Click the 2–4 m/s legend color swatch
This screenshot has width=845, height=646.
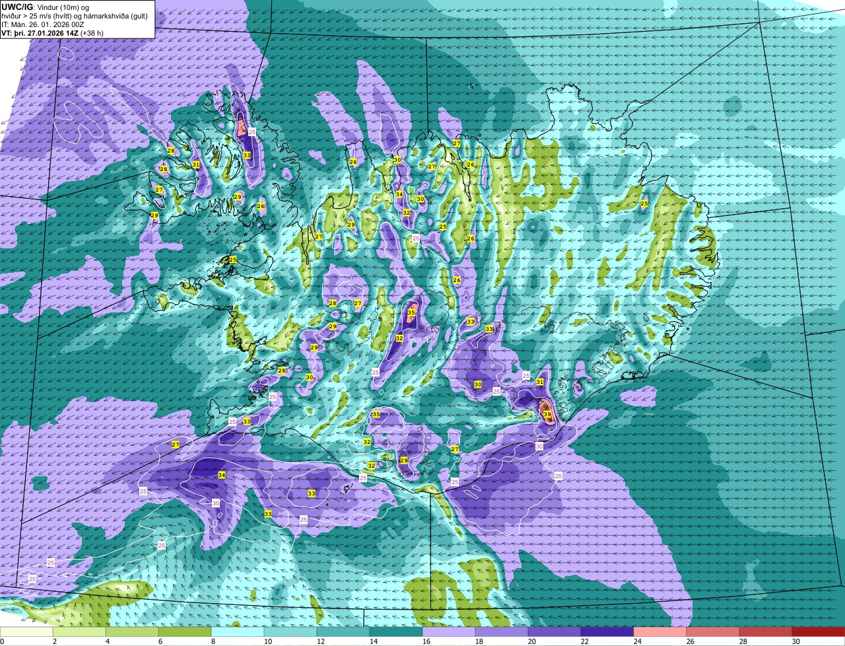pyautogui.click(x=80, y=632)
